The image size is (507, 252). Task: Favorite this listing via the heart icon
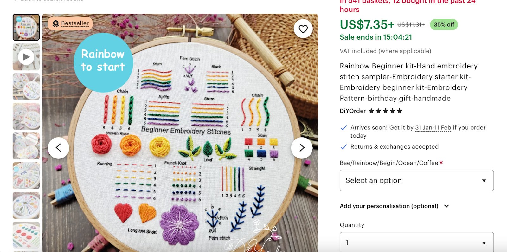click(303, 29)
